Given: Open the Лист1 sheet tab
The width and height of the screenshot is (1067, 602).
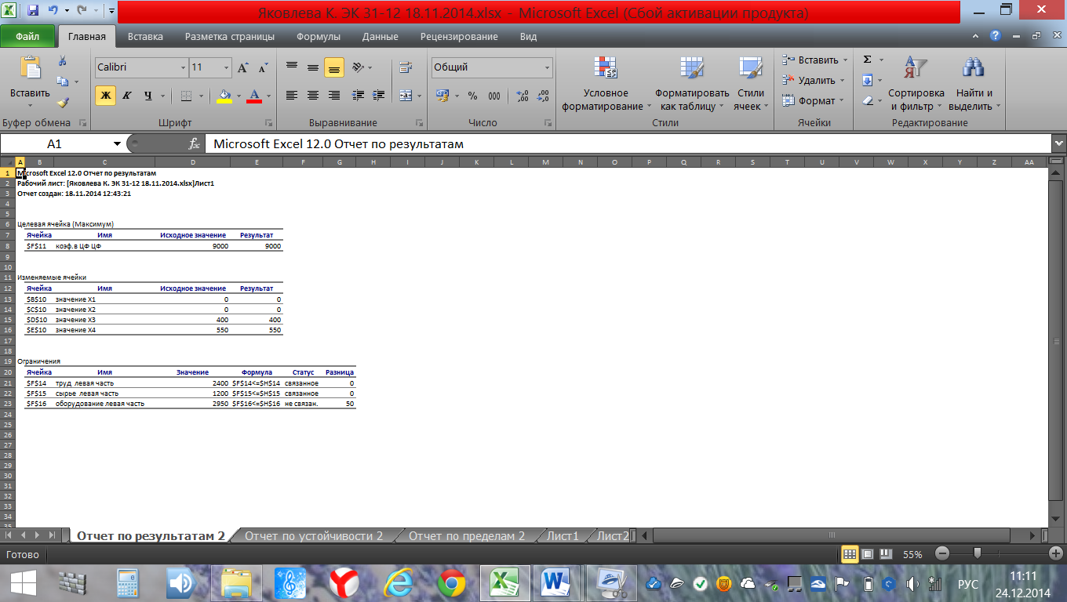Looking at the screenshot, I should click(x=563, y=536).
